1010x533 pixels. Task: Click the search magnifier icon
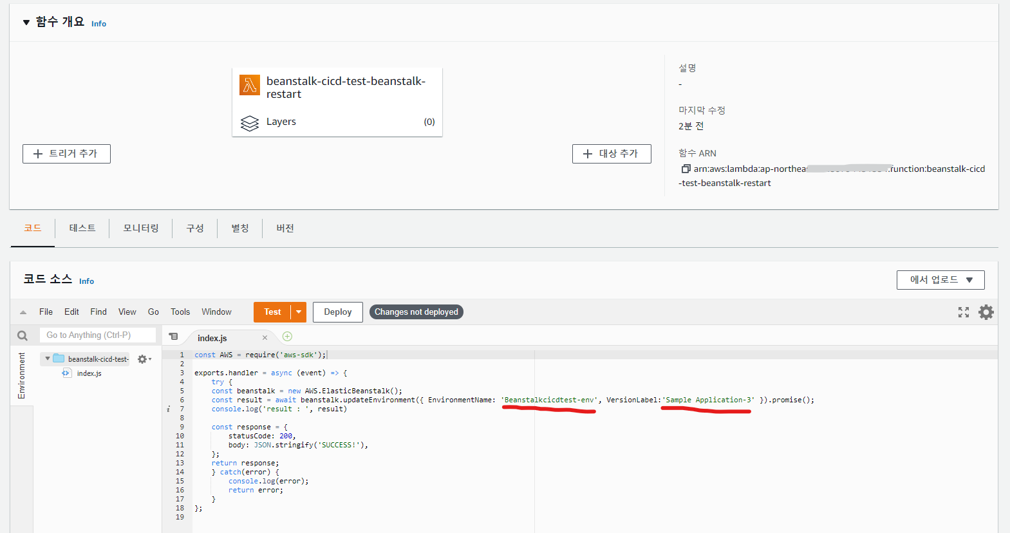tap(23, 335)
